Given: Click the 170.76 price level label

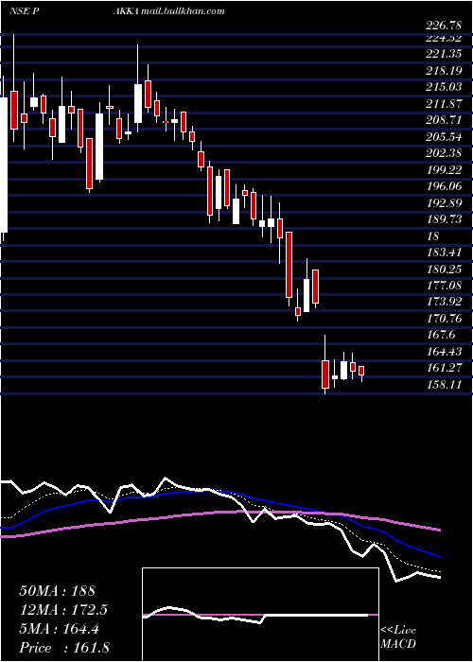Looking at the screenshot, I should (x=444, y=319).
